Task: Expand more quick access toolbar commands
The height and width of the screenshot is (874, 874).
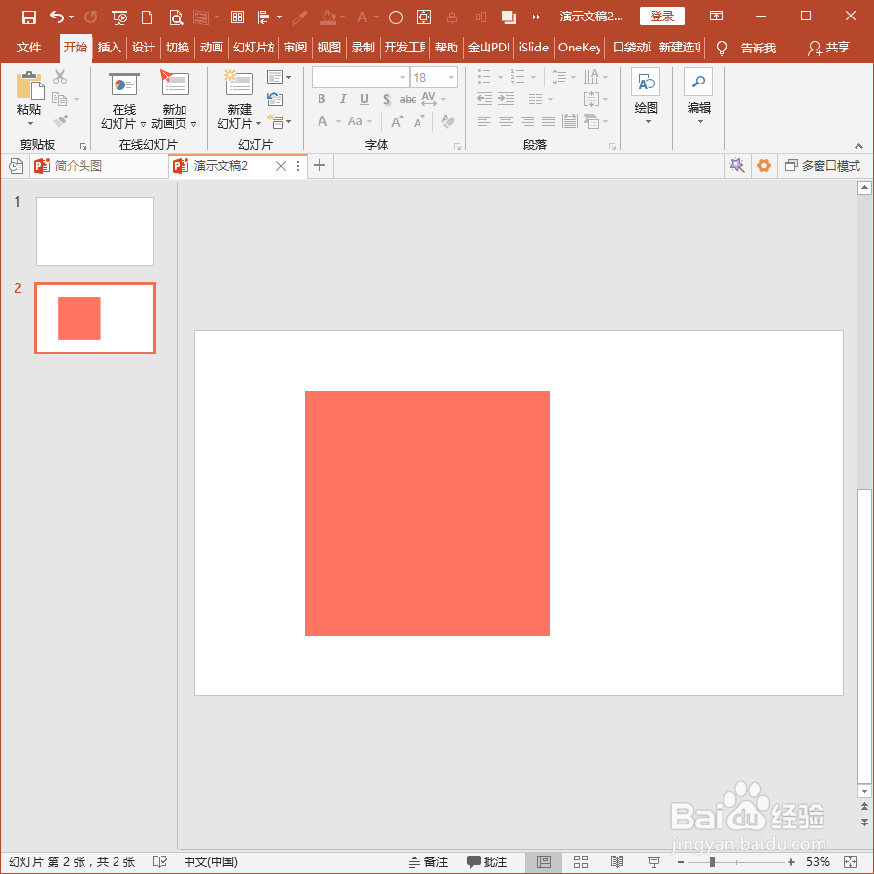Action: [x=536, y=17]
